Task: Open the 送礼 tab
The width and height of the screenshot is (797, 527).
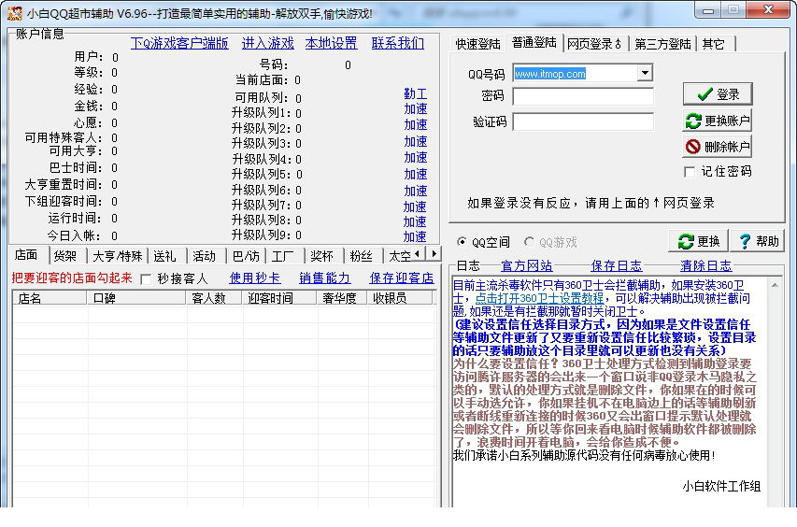Action: [x=165, y=256]
